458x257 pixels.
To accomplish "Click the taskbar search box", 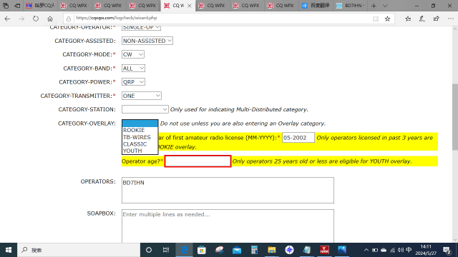I will [x=79, y=250].
